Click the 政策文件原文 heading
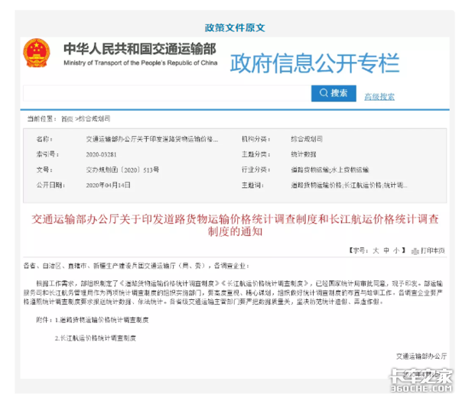The width and height of the screenshot is (459, 397). pyautogui.click(x=235, y=27)
